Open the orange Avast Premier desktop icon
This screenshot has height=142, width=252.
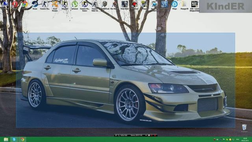point(55,4)
